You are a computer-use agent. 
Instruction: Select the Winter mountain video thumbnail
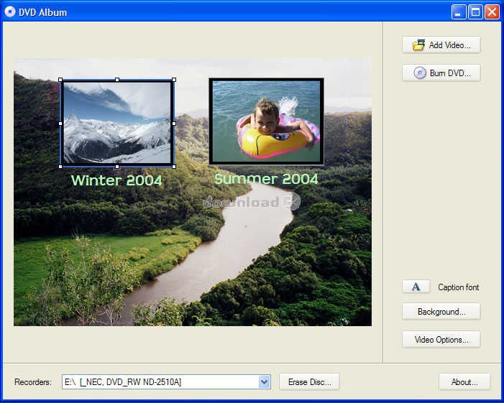click(117, 123)
